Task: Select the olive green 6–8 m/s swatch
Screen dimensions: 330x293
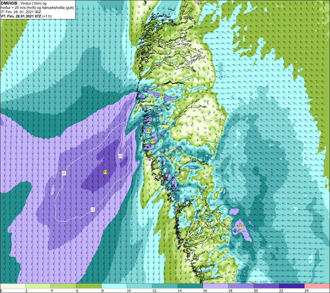Action: 89,286
